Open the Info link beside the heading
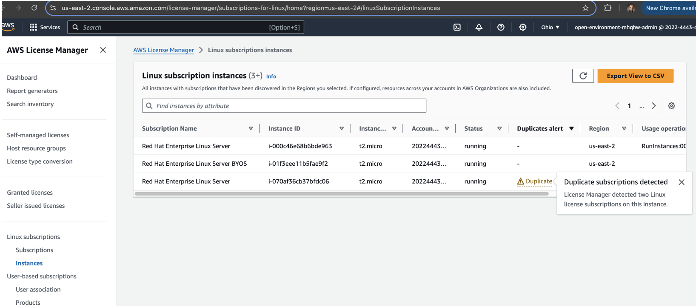The image size is (696, 306). [271, 76]
